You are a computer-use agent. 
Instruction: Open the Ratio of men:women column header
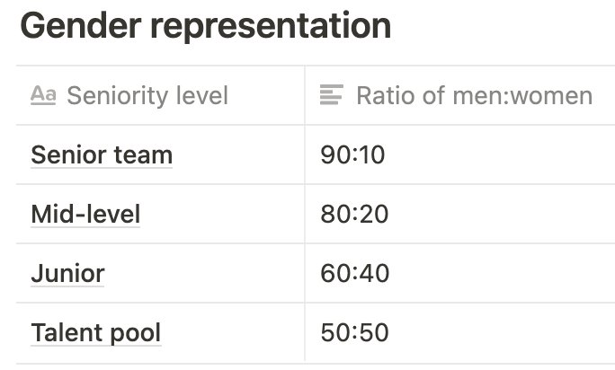pos(460,95)
